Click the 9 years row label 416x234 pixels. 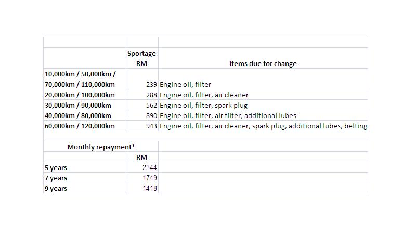[84, 188]
